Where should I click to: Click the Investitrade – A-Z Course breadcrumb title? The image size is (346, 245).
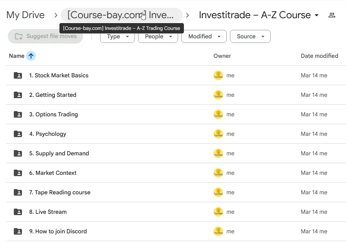255,15
